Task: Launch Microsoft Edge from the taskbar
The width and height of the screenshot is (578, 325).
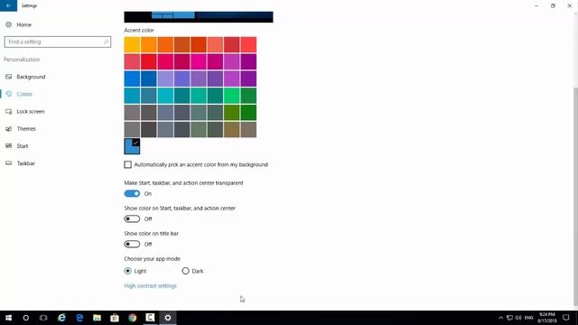Action: (x=79, y=318)
